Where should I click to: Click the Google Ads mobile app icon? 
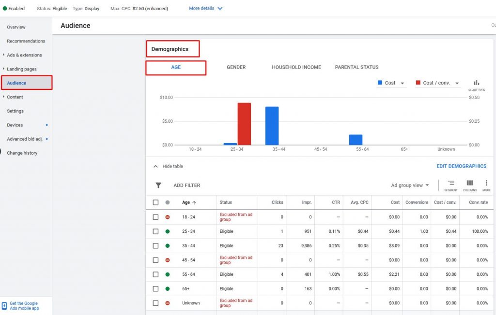pos(4,306)
